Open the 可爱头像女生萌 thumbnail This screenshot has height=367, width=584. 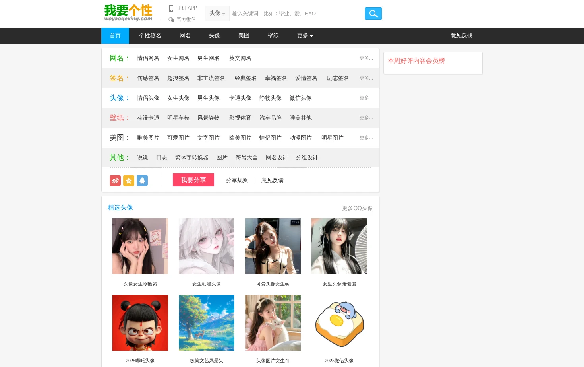[x=273, y=246]
